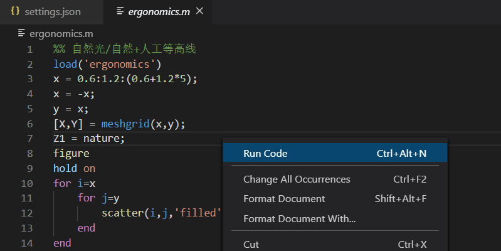Switch to the settings.json tab
The height and width of the screenshot is (251, 501).
pos(51,12)
